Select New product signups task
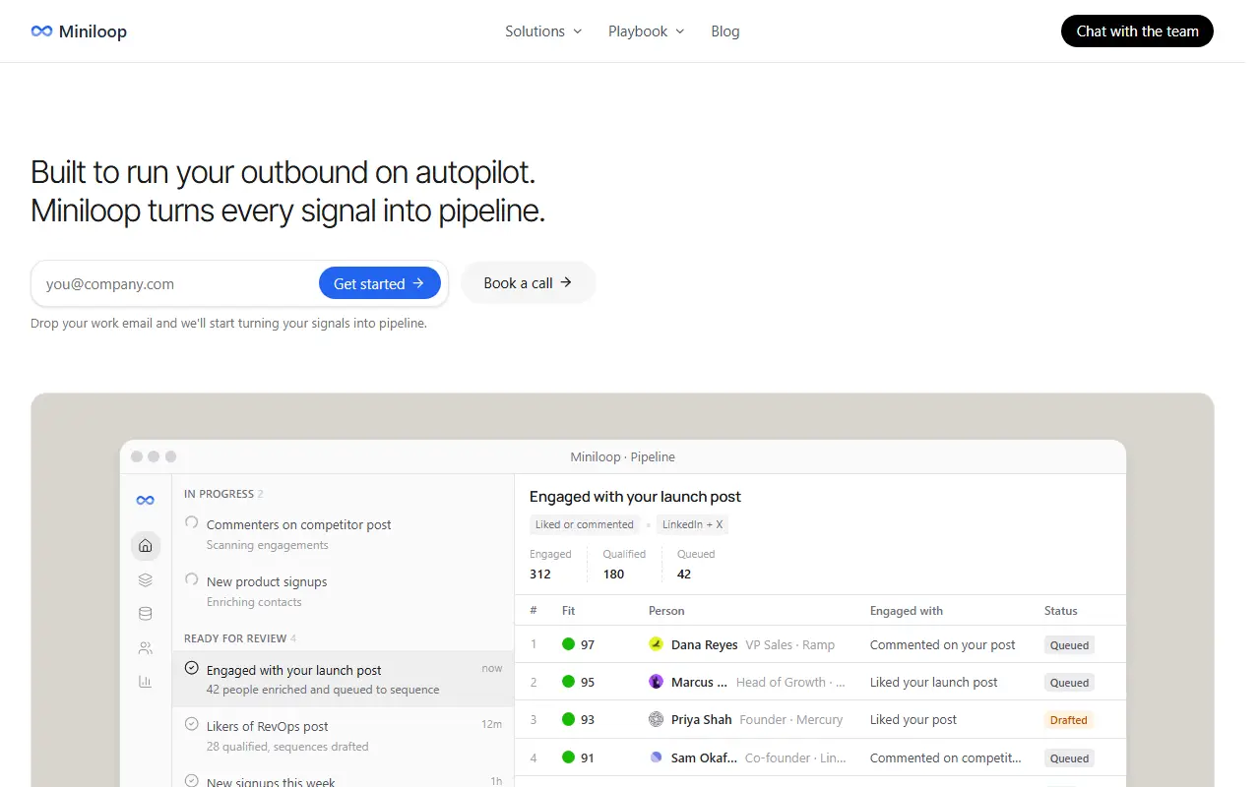The width and height of the screenshot is (1260, 787). tap(343, 591)
